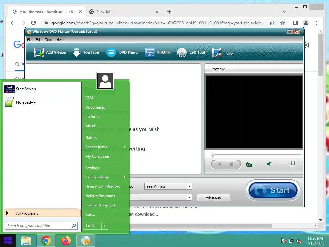The height and width of the screenshot is (247, 329).
Task: Click the DVD Maker taskbar icon
Action: click(85, 241)
